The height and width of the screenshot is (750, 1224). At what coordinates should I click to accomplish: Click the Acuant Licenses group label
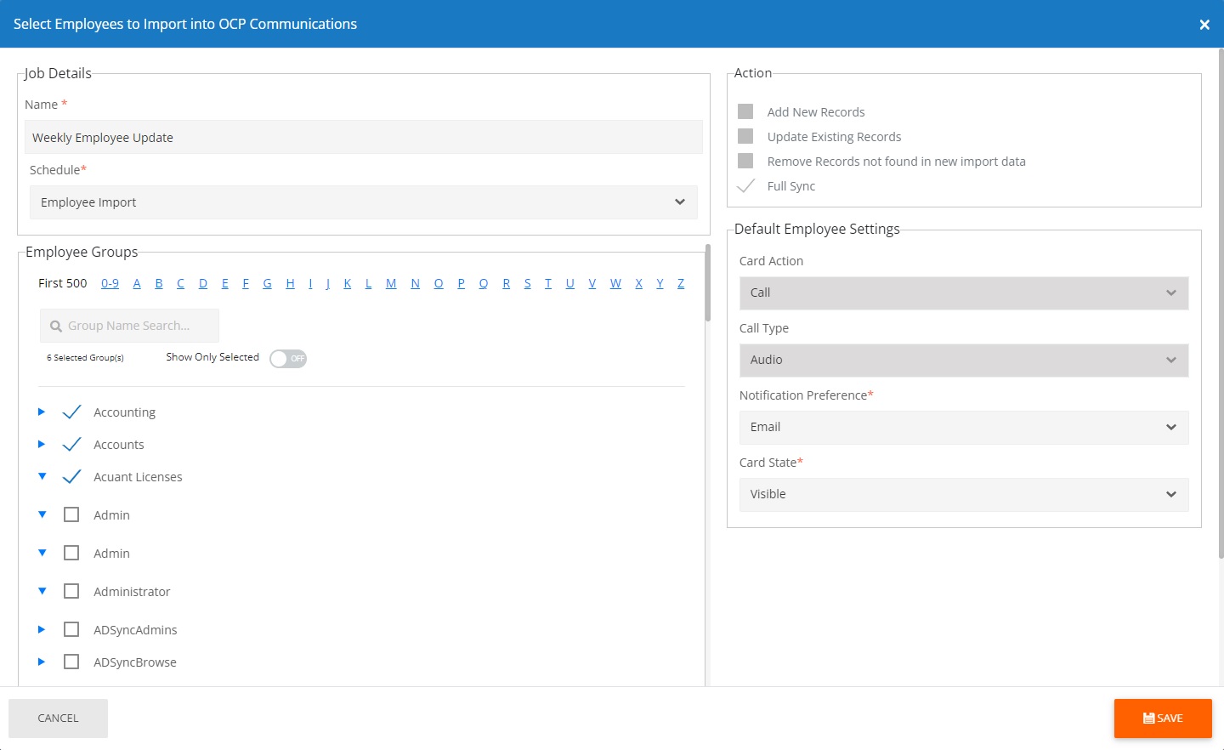point(138,477)
